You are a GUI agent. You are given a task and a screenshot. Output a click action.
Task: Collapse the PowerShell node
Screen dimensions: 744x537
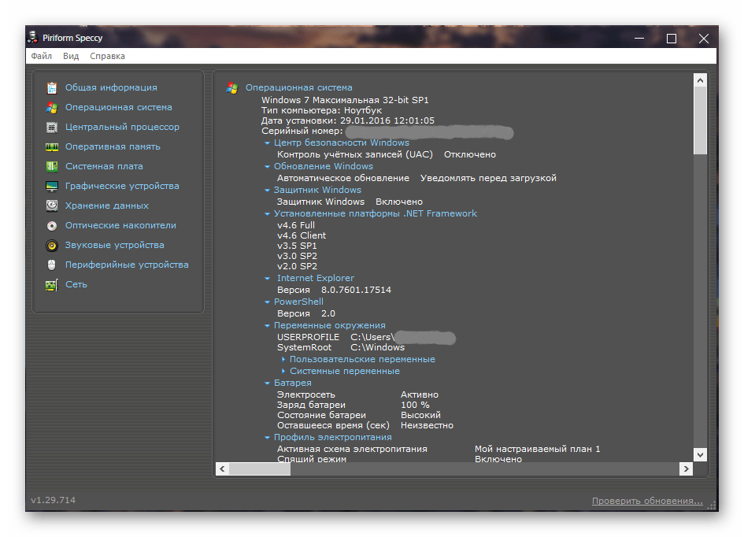[267, 302]
